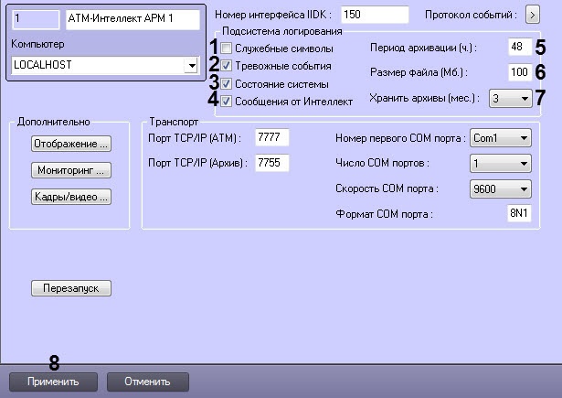Expand the Число COM портов dropdown
This screenshot has width=562, height=398.
coord(524,163)
